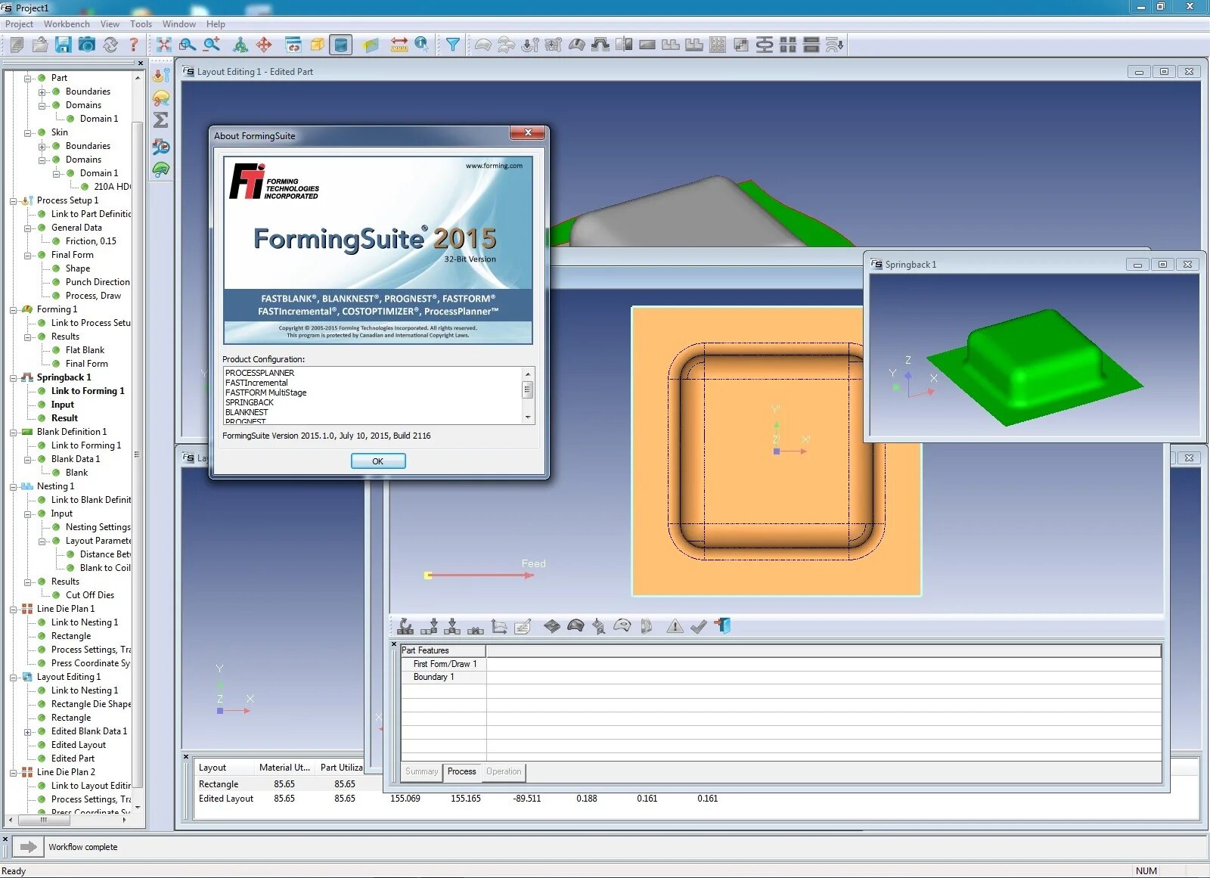
Task: Click the grid four-squares toolbar icon
Action: [788, 45]
